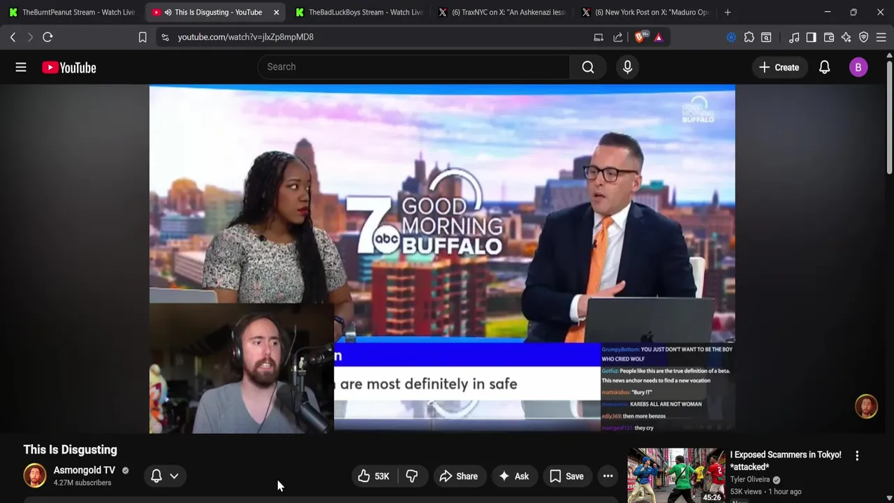Open the browser main menu
The image size is (894, 503).
881,37
